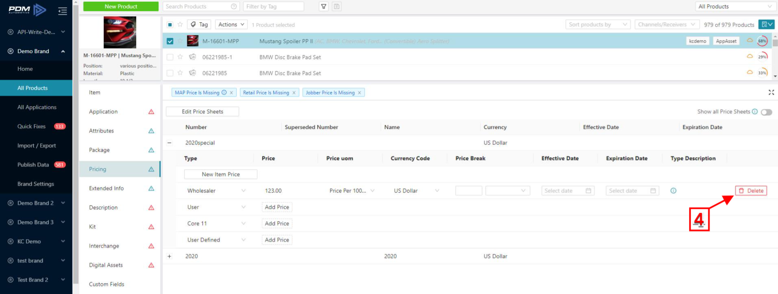Open Brand Settings
This screenshot has width=778, height=294.
point(36,184)
